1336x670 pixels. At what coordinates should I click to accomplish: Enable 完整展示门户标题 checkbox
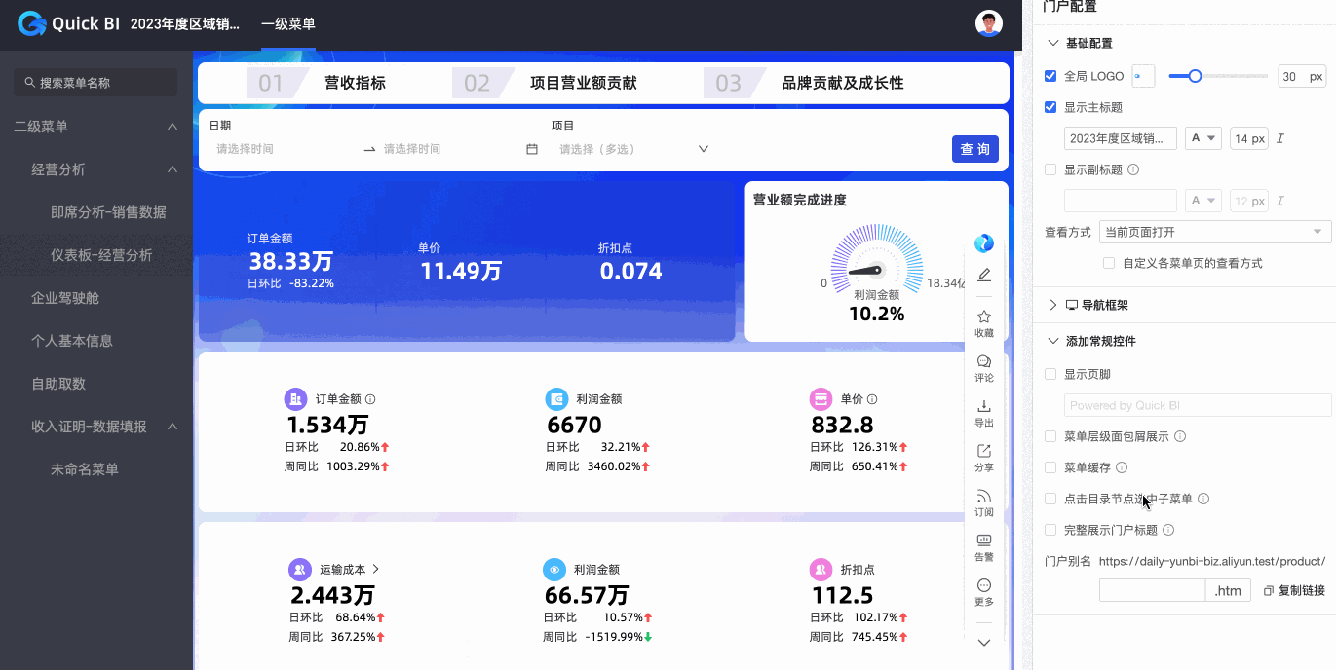pos(1050,530)
